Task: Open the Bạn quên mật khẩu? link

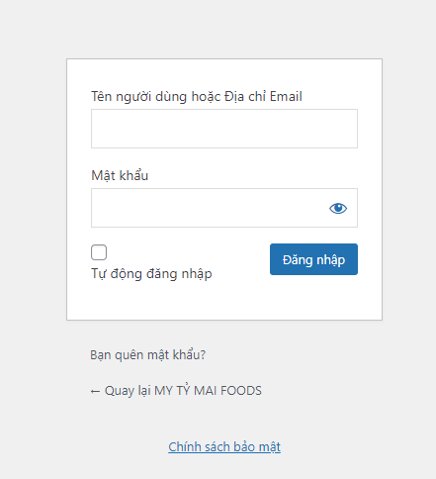Action: click(x=147, y=355)
